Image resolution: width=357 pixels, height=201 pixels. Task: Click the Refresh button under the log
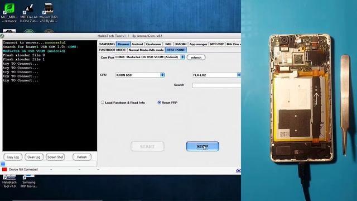coord(82,157)
